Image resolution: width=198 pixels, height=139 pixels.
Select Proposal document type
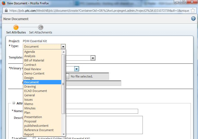click(42, 121)
